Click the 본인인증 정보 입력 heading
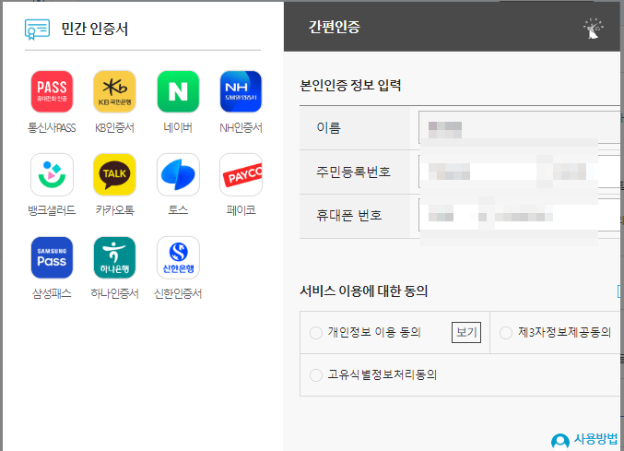Viewport: 624px width, 451px height. [x=350, y=86]
